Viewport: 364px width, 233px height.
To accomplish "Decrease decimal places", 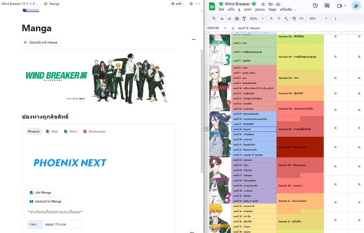I will (286, 19).
